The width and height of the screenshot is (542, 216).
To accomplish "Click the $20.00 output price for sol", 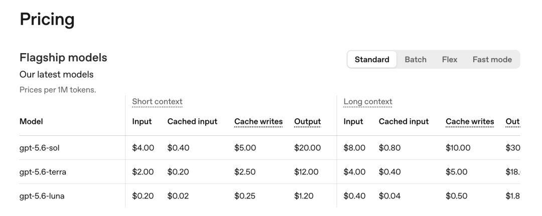I will point(307,148).
